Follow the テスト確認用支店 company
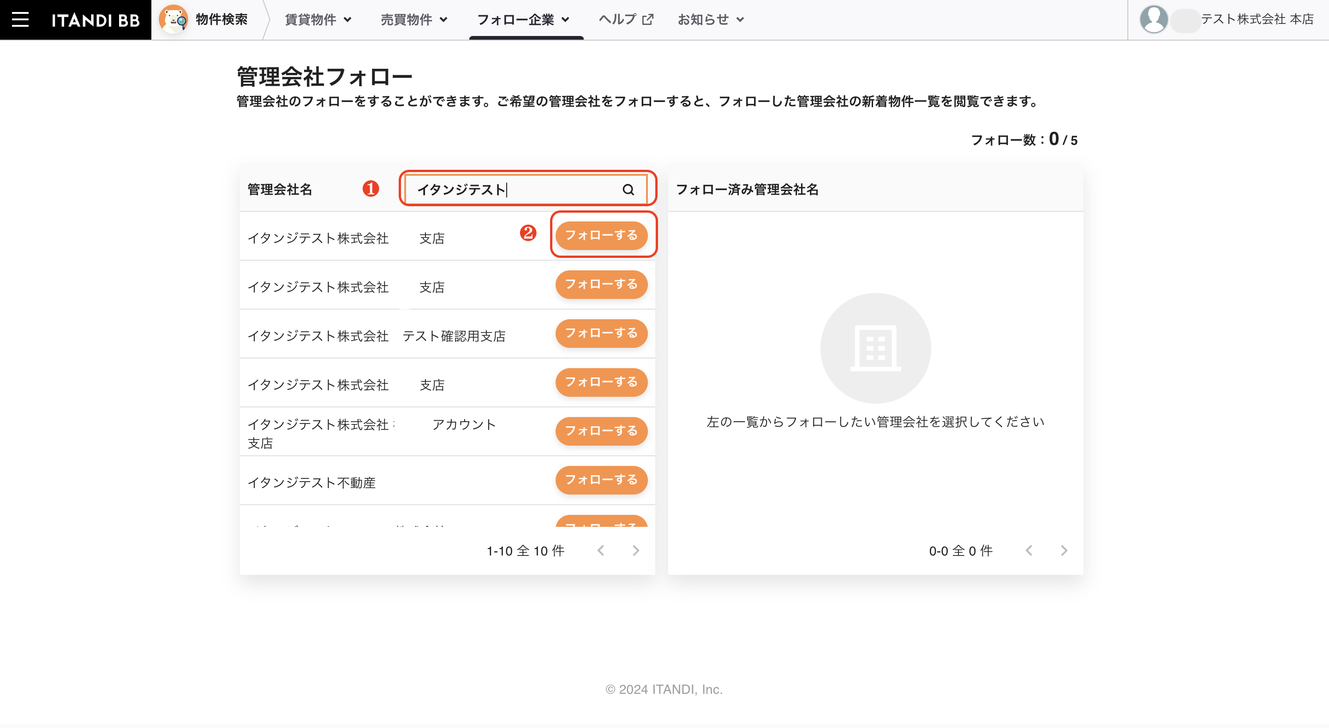The height and width of the screenshot is (728, 1329). (601, 333)
